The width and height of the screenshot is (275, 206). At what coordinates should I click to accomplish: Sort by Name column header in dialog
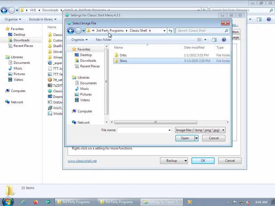(x=118, y=47)
